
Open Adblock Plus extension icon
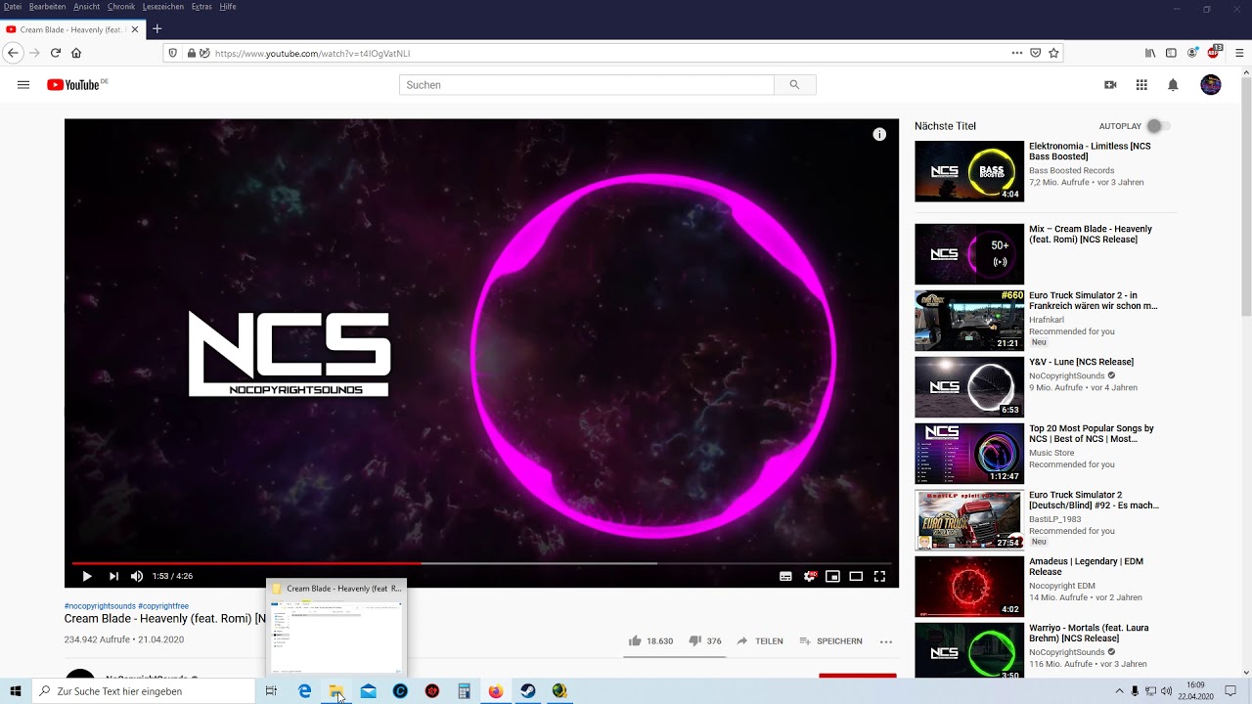pyautogui.click(x=1215, y=52)
